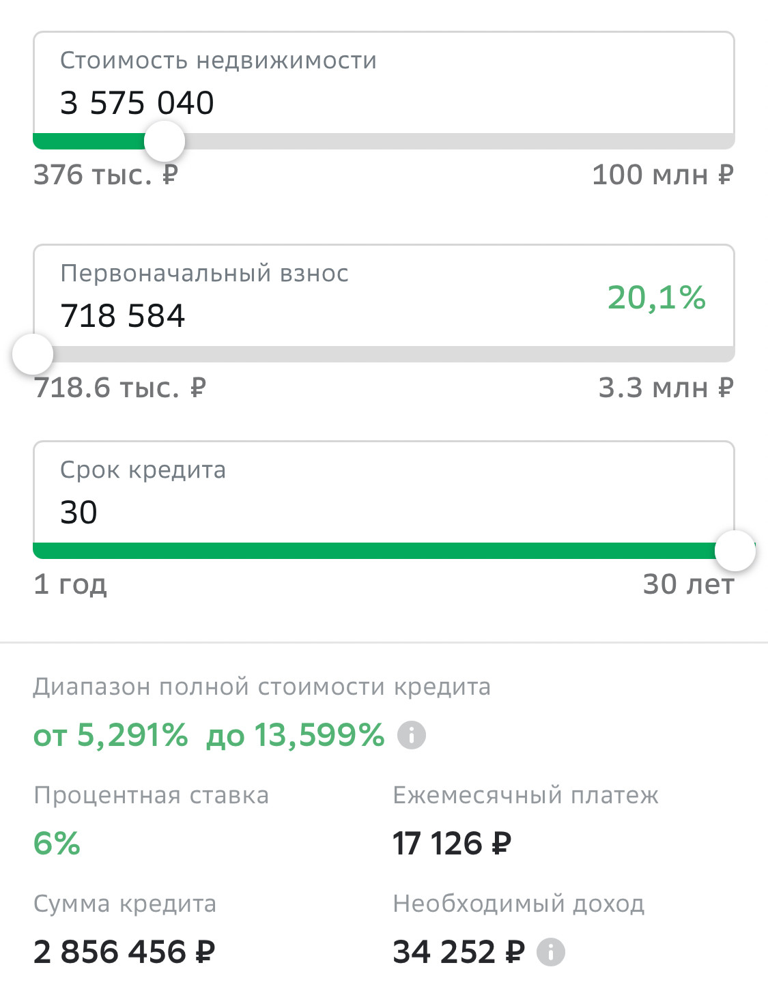Click the down payment slider handle
This screenshot has width=768, height=1006.
pos(33,354)
